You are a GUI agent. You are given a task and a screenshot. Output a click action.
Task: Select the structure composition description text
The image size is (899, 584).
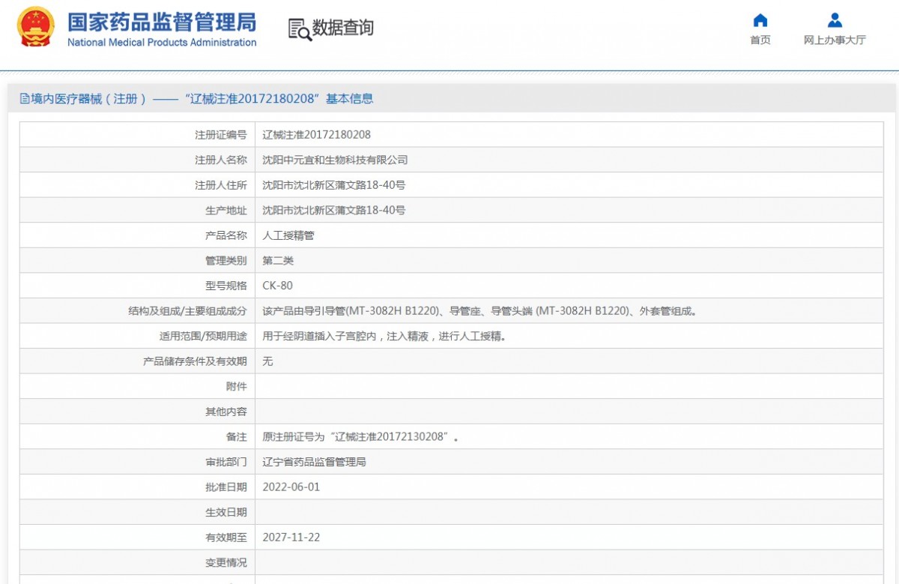[479, 311]
